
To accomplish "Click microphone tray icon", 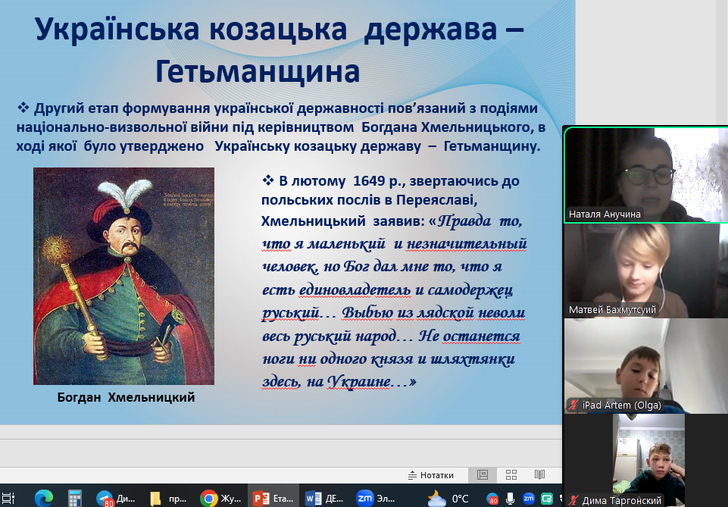I will [x=511, y=499].
